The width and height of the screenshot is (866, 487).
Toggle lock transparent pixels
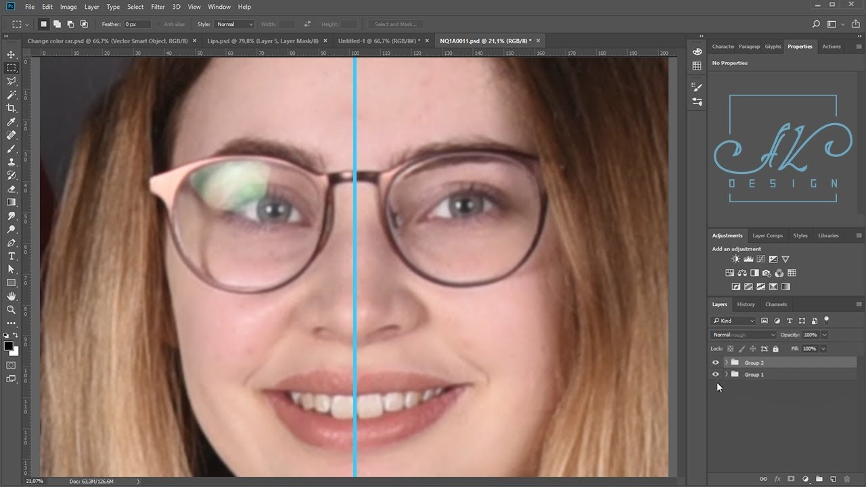click(730, 349)
